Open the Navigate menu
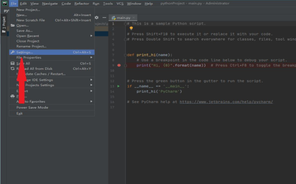This screenshot has width=296, height=184. 50,3
